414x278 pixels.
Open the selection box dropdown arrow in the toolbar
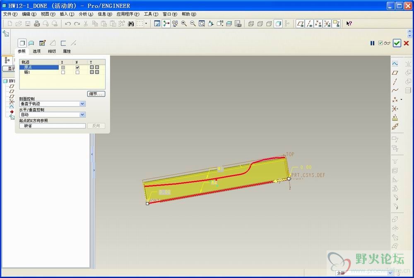pyautogui.click(x=146, y=24)
